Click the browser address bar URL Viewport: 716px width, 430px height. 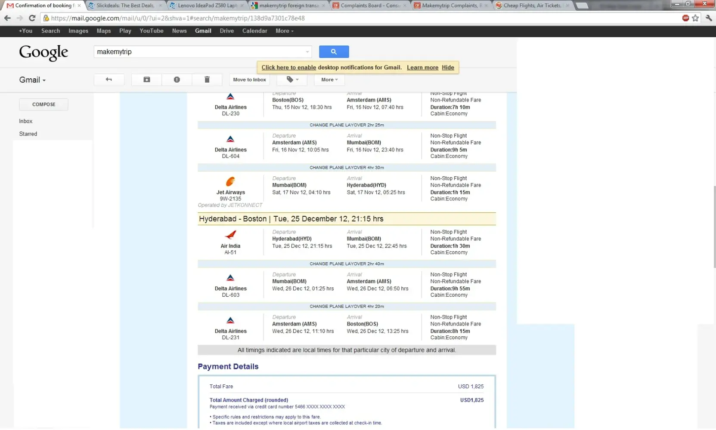tap(177, 18)
